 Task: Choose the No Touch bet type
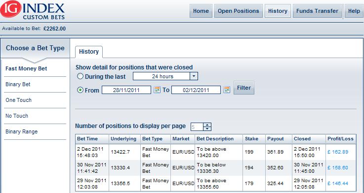(17, 116)
